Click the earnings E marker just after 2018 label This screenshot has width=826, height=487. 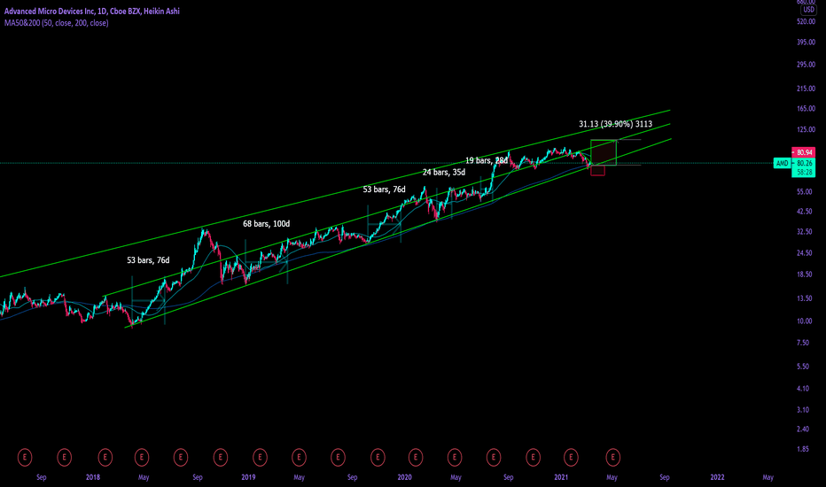click(105, 457)
